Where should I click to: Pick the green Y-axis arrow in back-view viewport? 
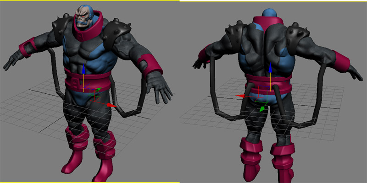[x=262, y=109]
